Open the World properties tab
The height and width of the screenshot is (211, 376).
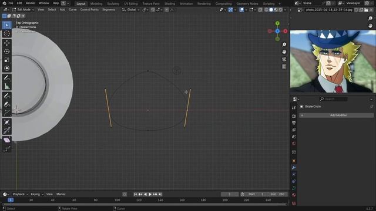coord(294,144)
